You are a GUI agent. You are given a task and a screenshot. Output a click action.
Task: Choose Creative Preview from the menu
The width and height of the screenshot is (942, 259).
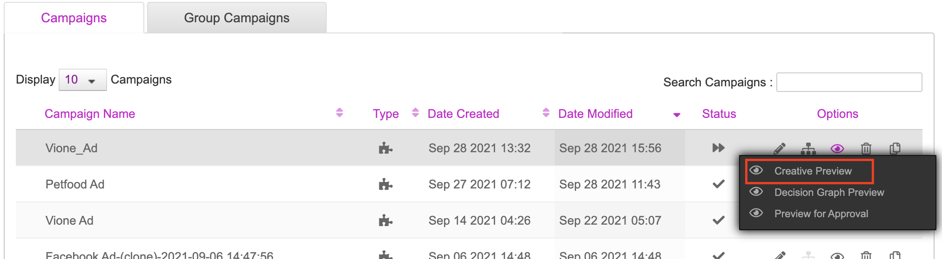813,171
